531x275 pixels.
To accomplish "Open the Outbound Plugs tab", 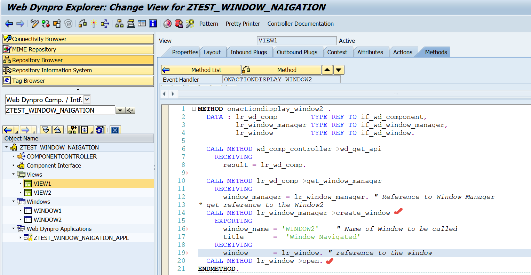I will 297,52.
